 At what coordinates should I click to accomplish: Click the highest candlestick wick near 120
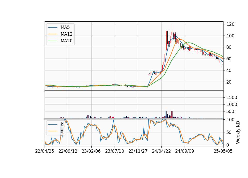coord(172,28)
